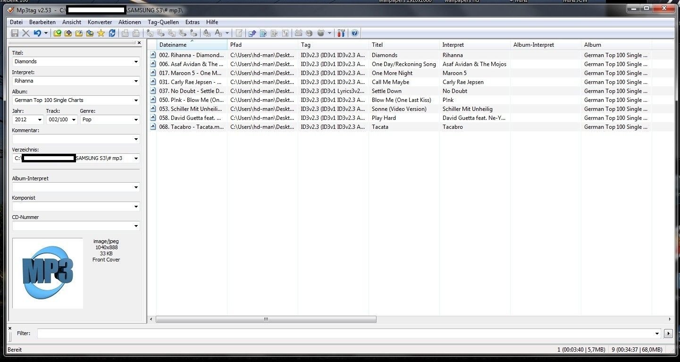Screen dimensions: 680x362
Task: Click the Extended Tags page icon
Action: 238,33
